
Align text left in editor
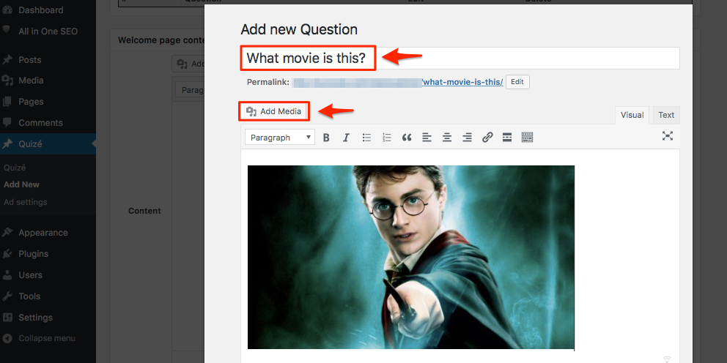pos(427,138)
